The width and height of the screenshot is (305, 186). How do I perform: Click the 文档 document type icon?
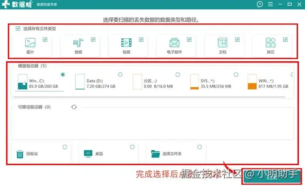(x=222, y=43)
